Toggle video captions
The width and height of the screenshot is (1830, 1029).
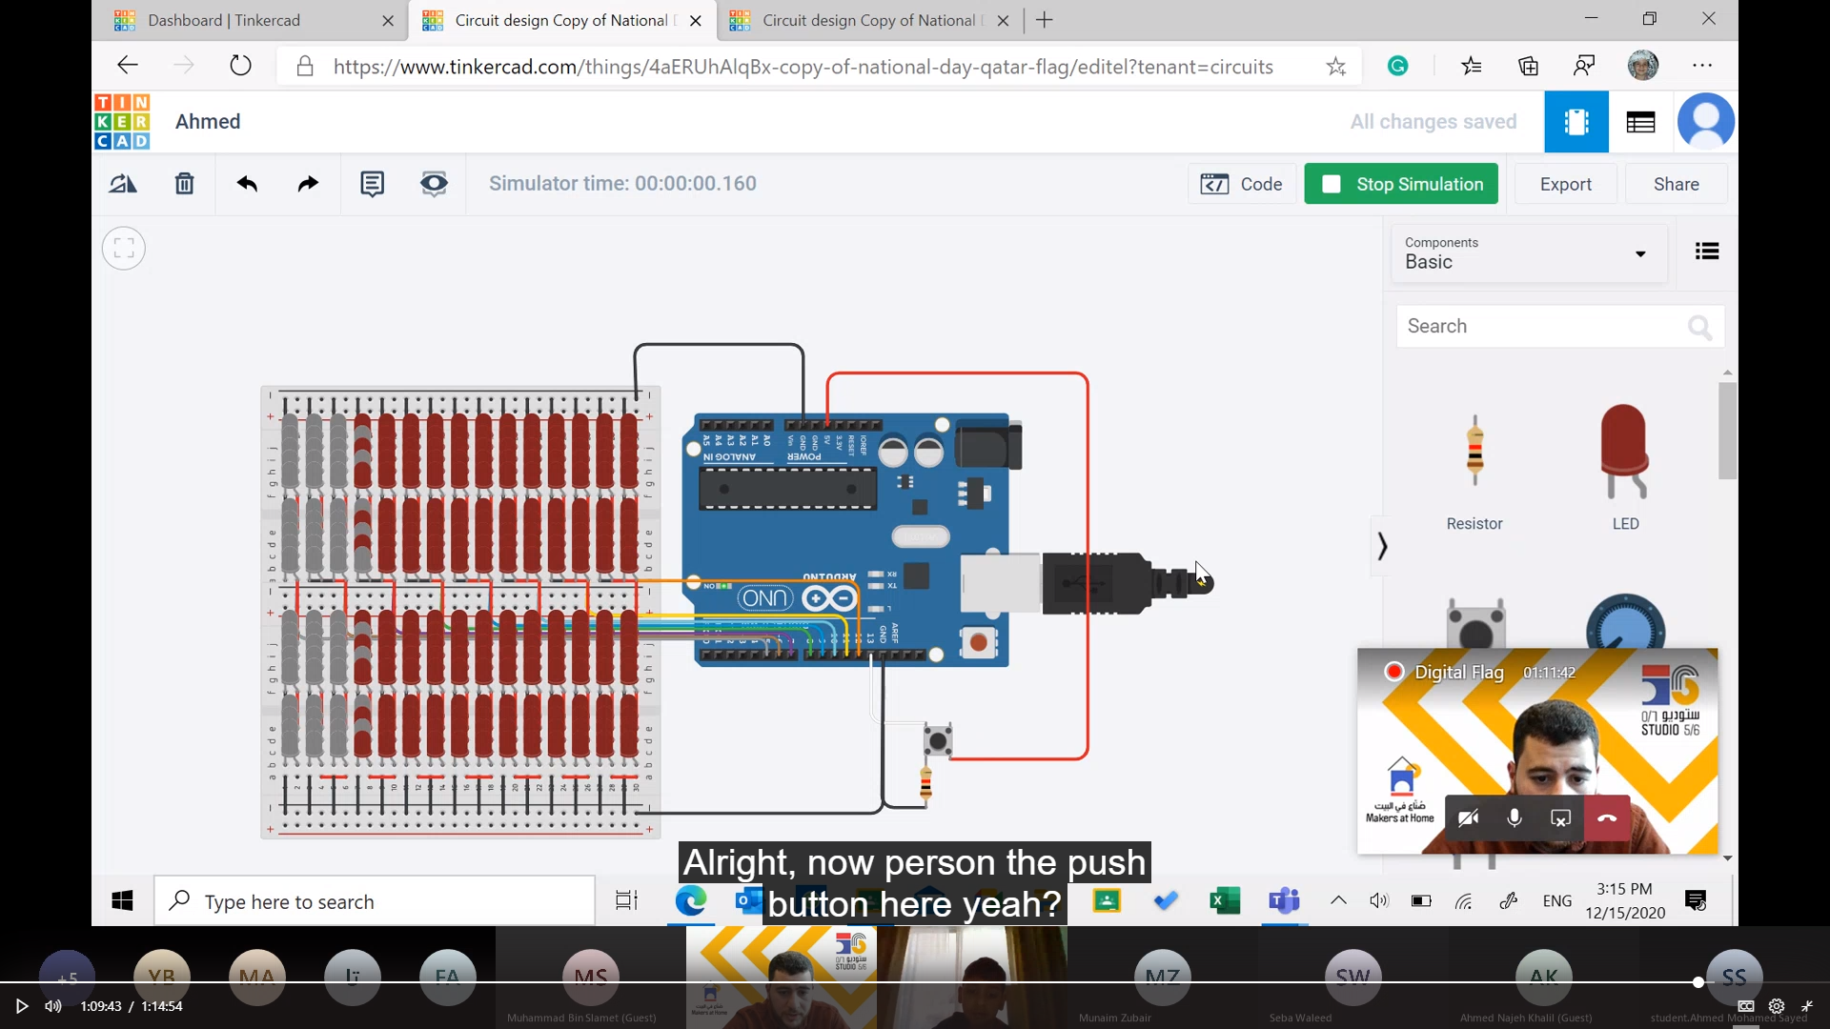pyautogui.click(x=1746, y=1006)
